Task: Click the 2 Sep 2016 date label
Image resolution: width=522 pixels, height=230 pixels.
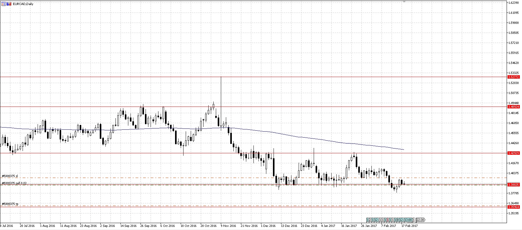Action: [108, 226]
